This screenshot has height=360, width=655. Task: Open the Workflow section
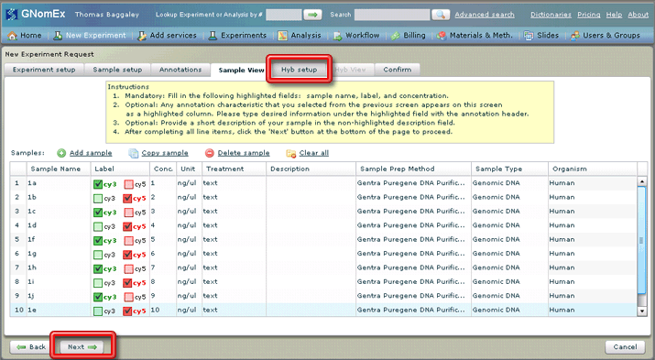[356, 36]
